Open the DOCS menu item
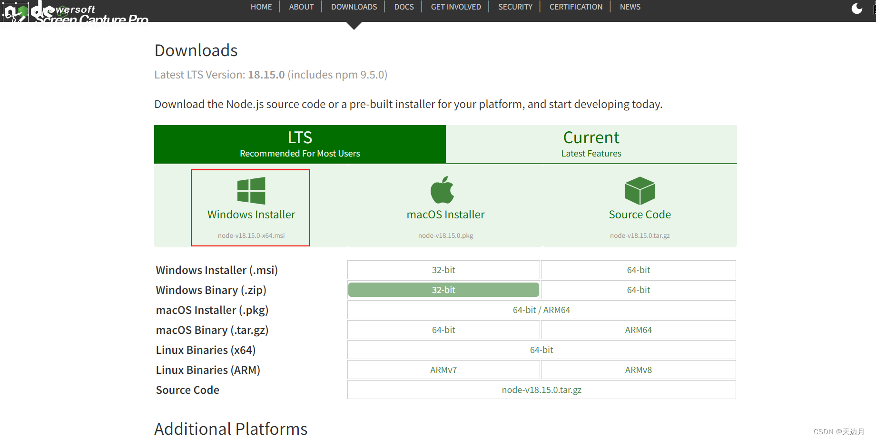The height and width of the screenshot is (440, 876). point(404,7)
